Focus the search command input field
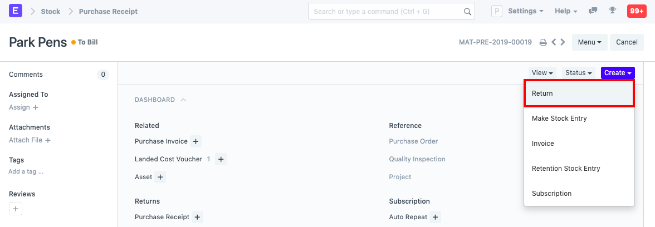Screen dimensions: 655x227 (387, 11)
